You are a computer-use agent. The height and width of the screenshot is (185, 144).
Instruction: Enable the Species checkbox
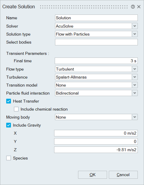pyautogui.click(x=9, y=158)
